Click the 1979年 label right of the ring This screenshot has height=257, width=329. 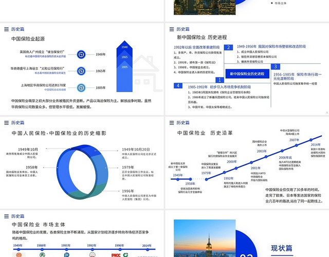tap(128, 168)
